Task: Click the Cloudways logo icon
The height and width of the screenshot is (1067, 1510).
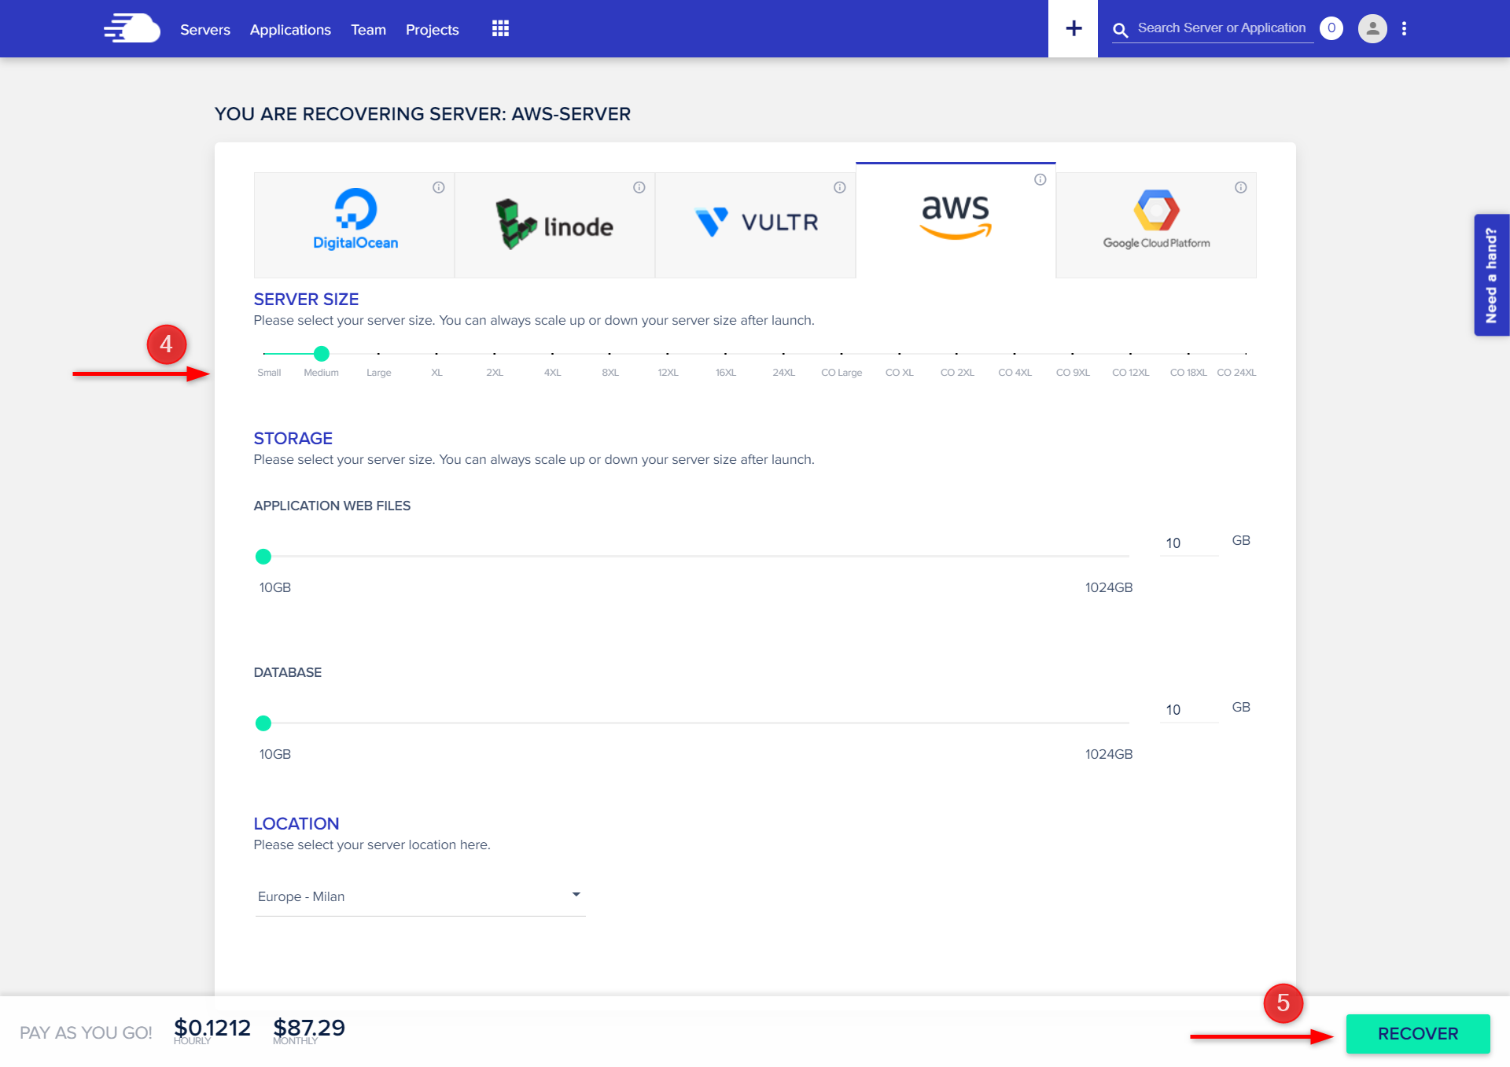Action: click(131, 29)
